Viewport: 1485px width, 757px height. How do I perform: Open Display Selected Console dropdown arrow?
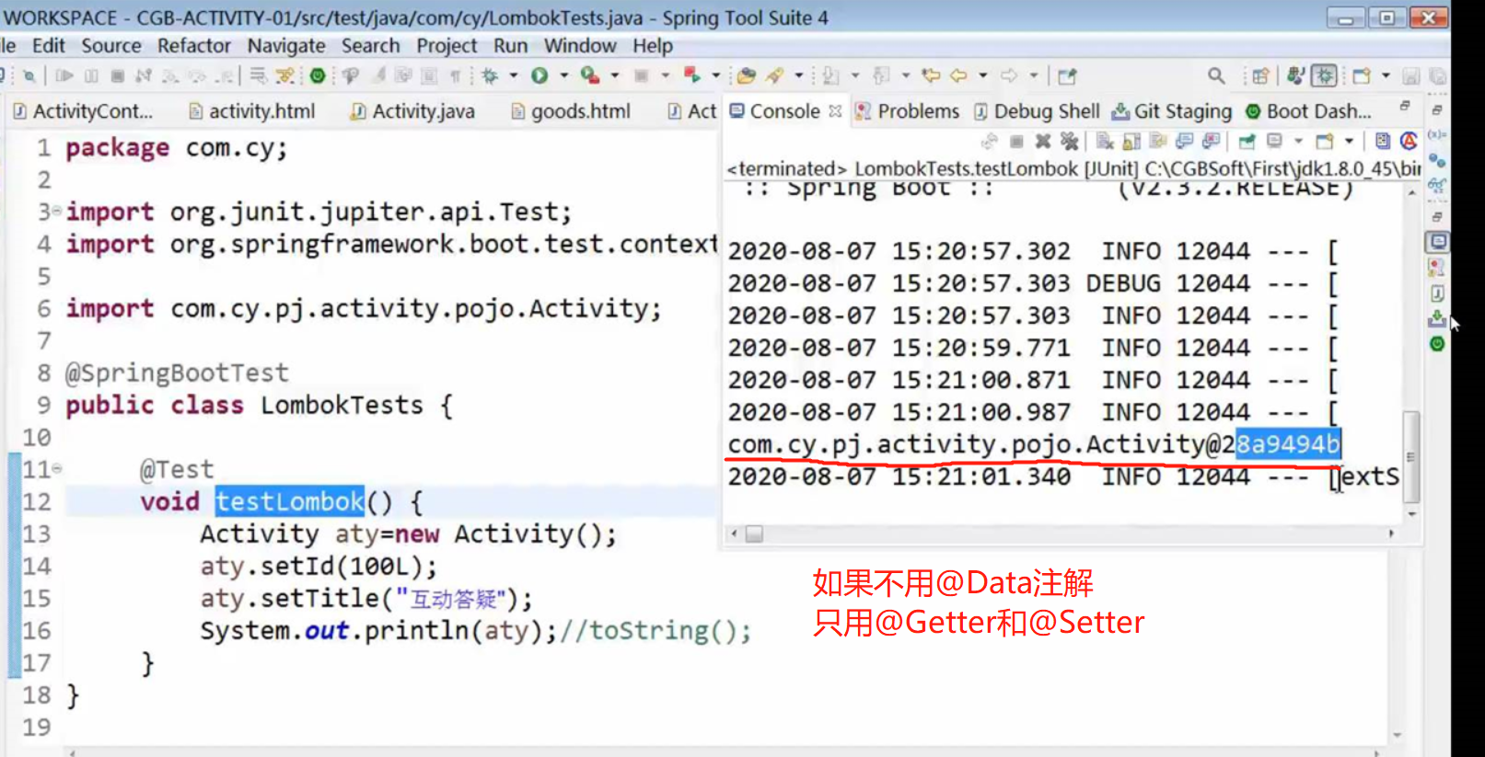1298,142
